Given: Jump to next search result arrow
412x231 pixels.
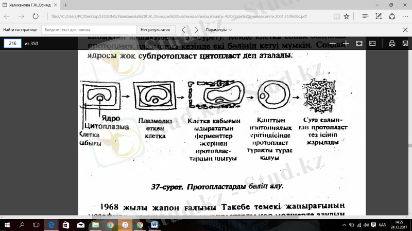Looking at the screenshot, I should tap(197, 30).
